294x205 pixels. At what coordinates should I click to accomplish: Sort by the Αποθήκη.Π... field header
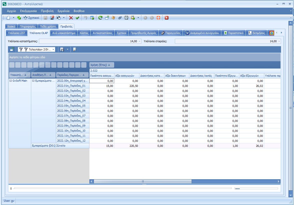click(43, 75)
